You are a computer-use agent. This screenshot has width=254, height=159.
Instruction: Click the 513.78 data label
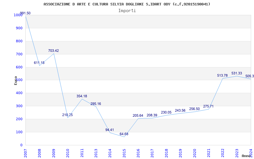[x=223, y=75]
